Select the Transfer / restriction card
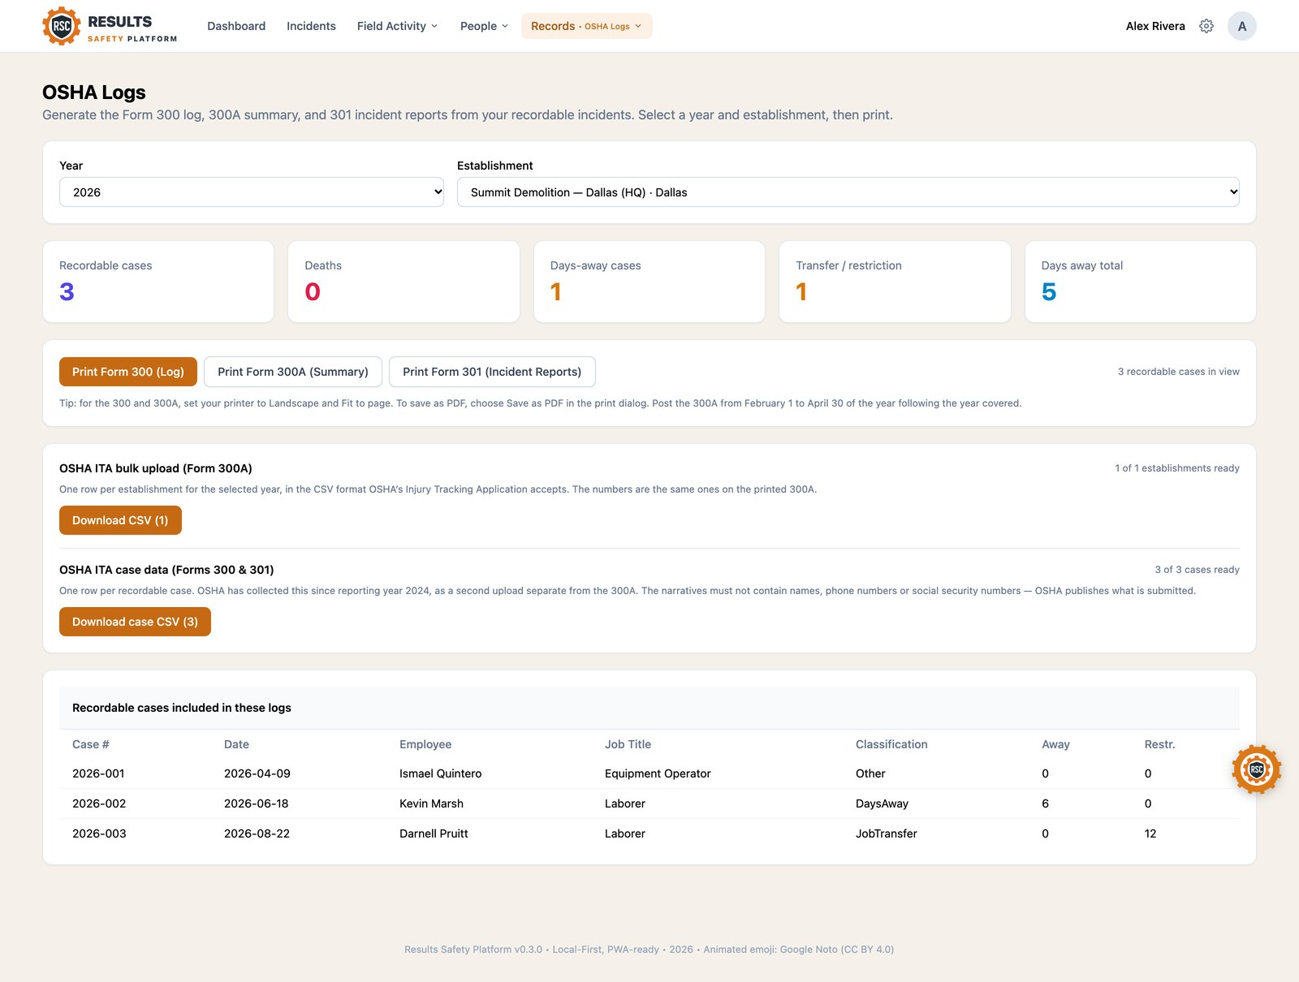 pyautogui.click(x=895, y=282)
